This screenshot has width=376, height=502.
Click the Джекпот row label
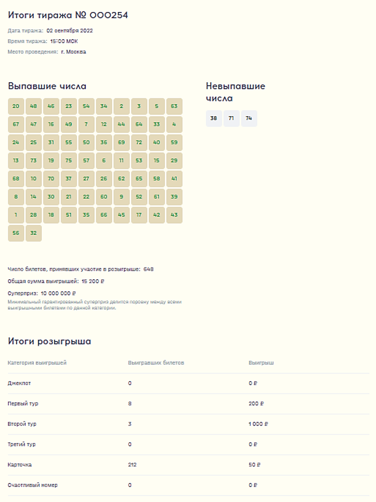tap(19, 383)
